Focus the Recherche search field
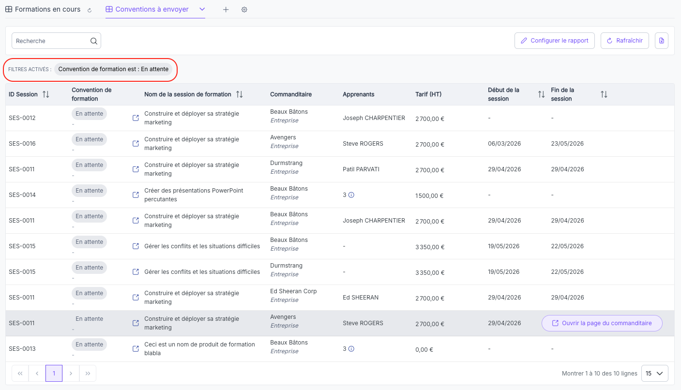The image size is (681, 390). click(56, 41)
